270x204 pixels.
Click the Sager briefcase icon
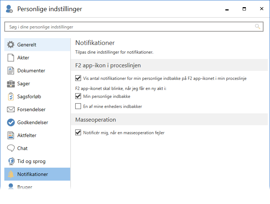pyautogui.click(x=11, y=84)
